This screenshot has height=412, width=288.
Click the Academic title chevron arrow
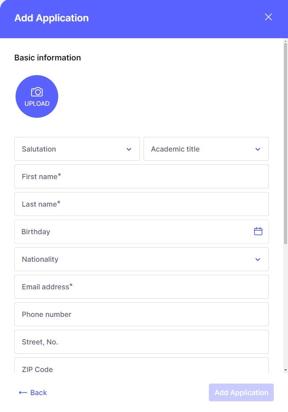click(258, 149)
